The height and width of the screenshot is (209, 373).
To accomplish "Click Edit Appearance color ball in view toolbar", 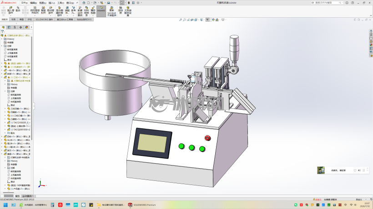I will (x=213, y=19).
